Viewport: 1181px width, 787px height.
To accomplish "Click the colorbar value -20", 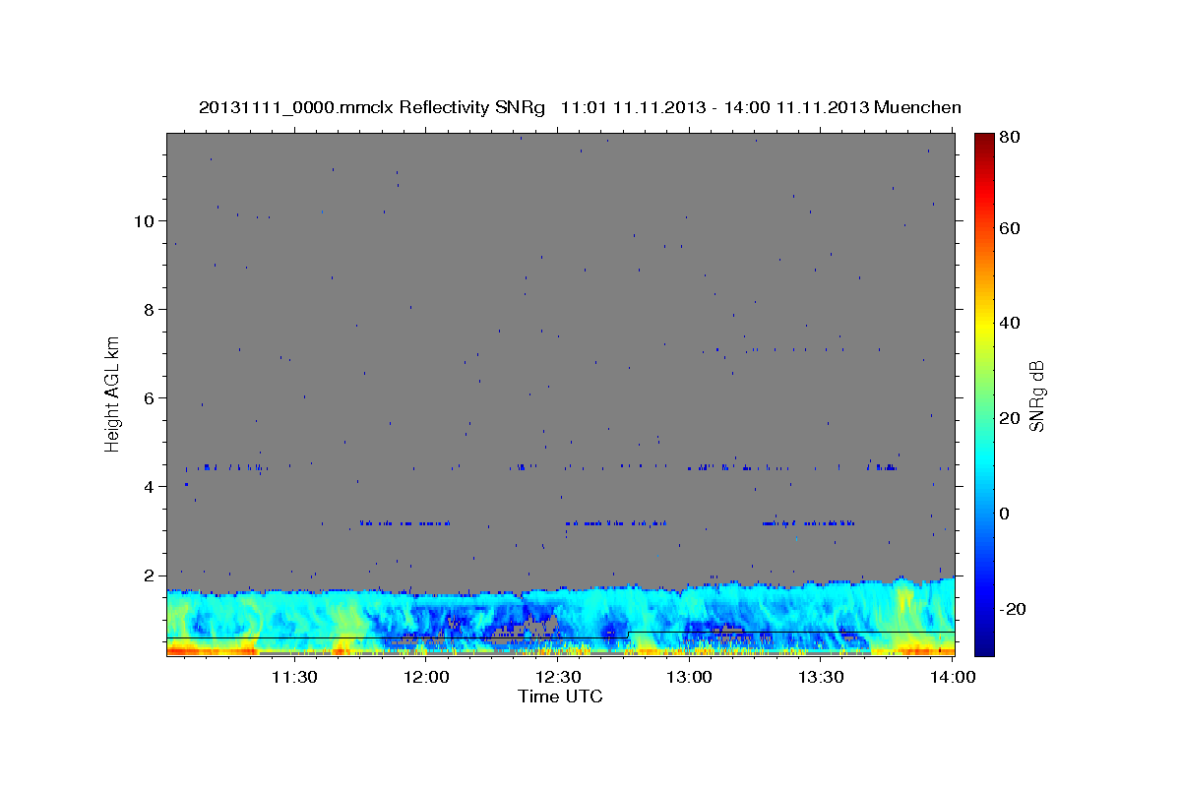I will (1011, 609).
